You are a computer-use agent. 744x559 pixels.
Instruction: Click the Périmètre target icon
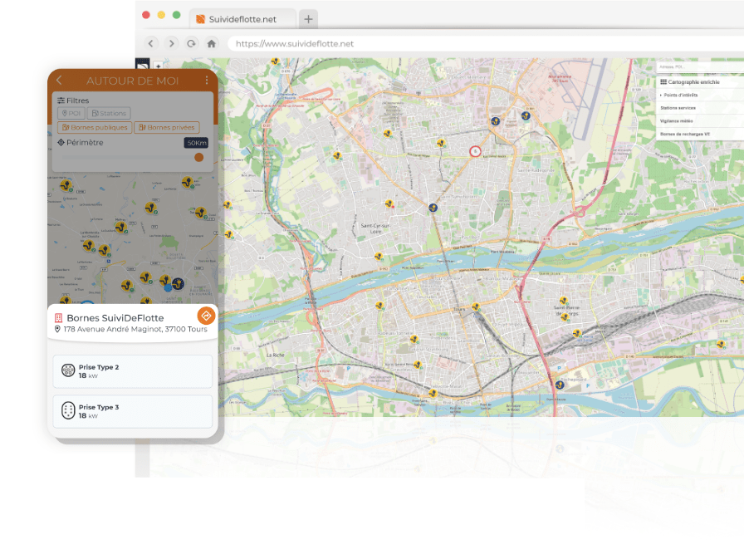pos(61,142)
